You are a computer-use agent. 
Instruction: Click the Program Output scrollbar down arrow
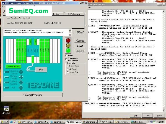(x=164, y=111)
